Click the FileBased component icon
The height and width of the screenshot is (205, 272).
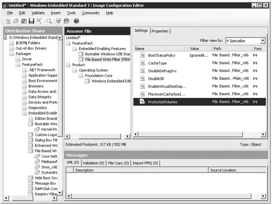(37, 162)
